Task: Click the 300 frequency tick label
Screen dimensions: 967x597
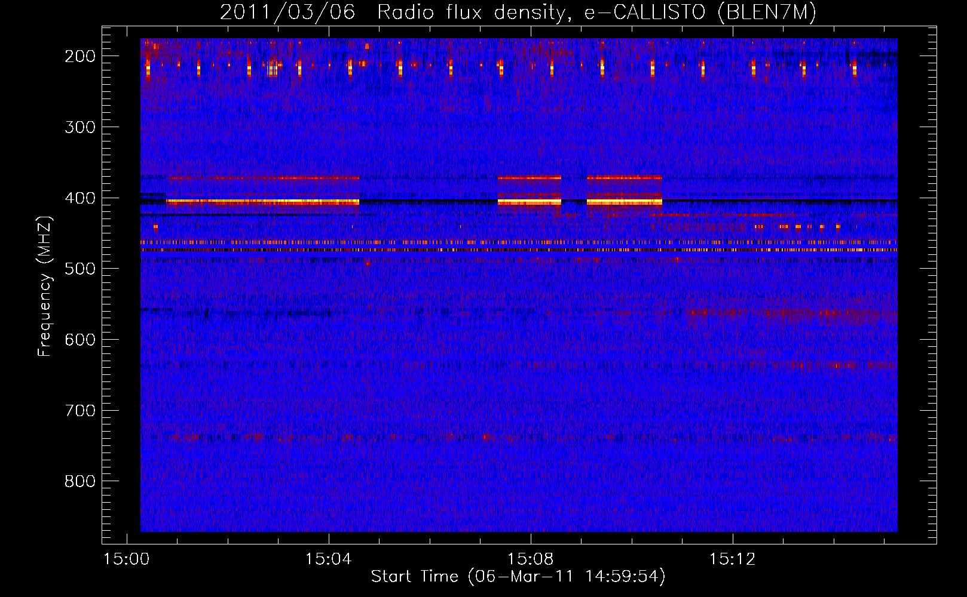Action: (x=80, y=127)
